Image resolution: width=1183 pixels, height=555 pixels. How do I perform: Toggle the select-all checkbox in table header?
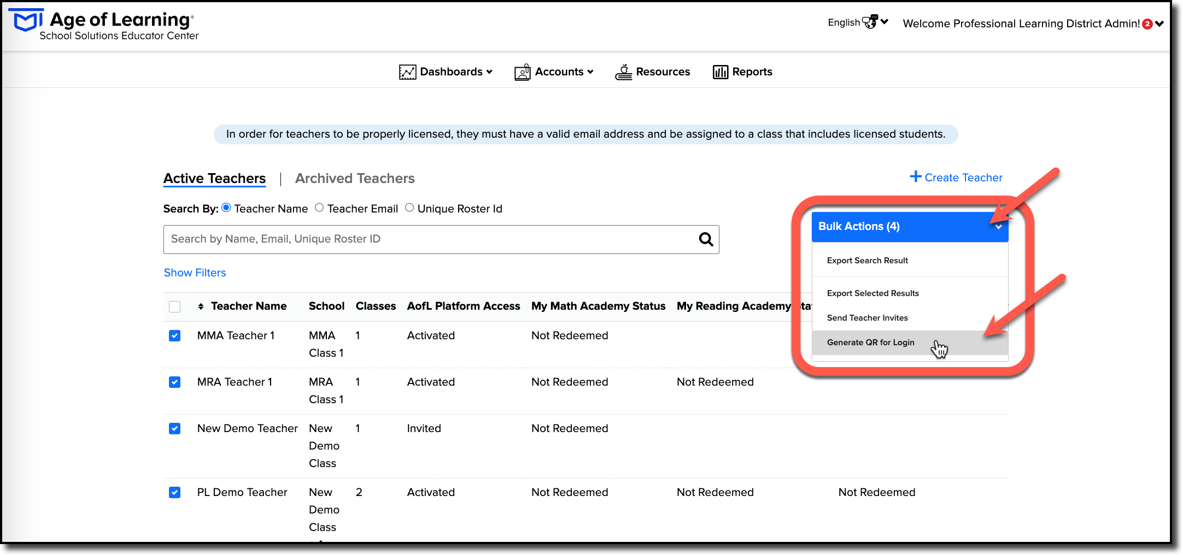point(175,306)
